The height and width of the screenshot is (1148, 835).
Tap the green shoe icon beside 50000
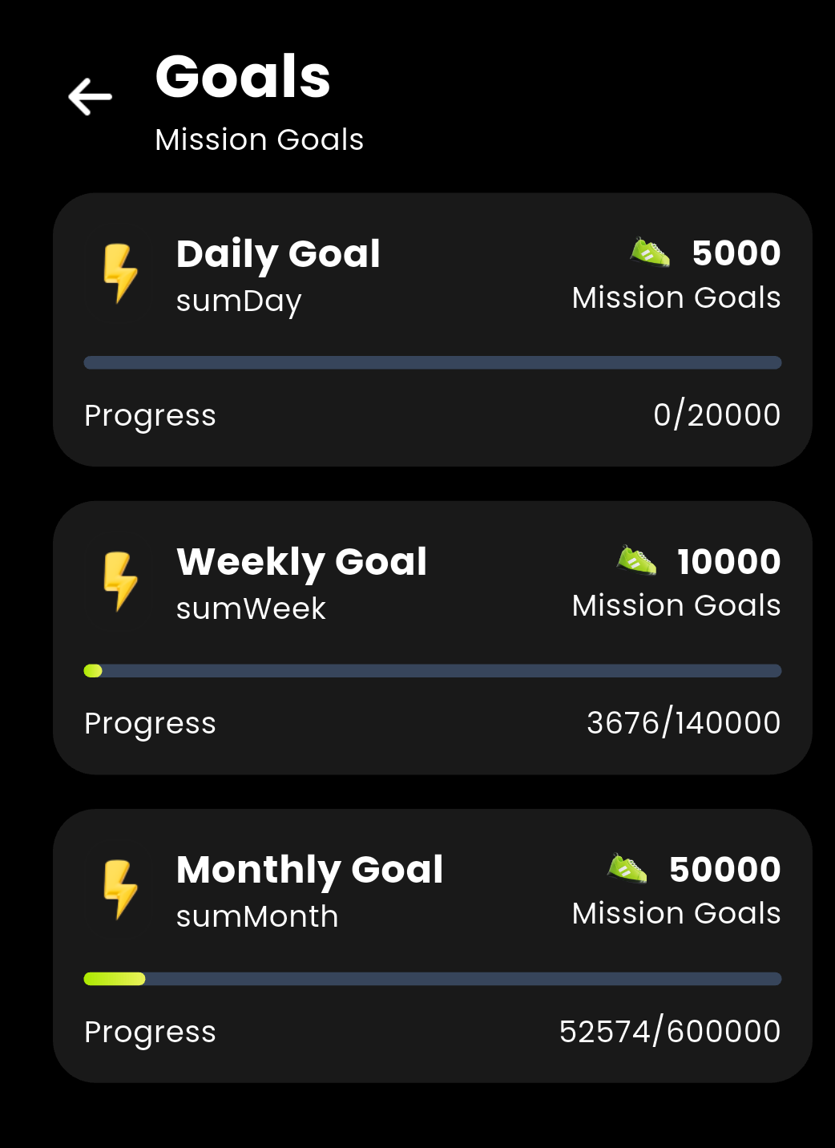pyautogui.click(x=627, y=868)
